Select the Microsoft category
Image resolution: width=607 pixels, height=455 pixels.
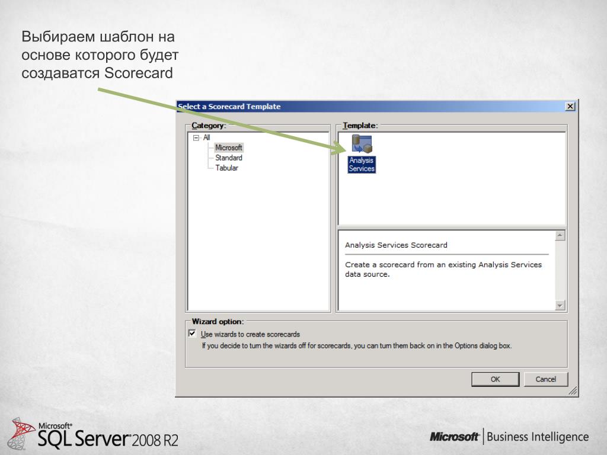pos(228,148)
